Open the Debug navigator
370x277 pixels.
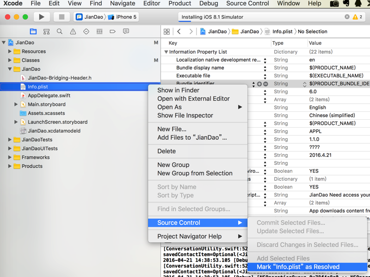point(99,31)
